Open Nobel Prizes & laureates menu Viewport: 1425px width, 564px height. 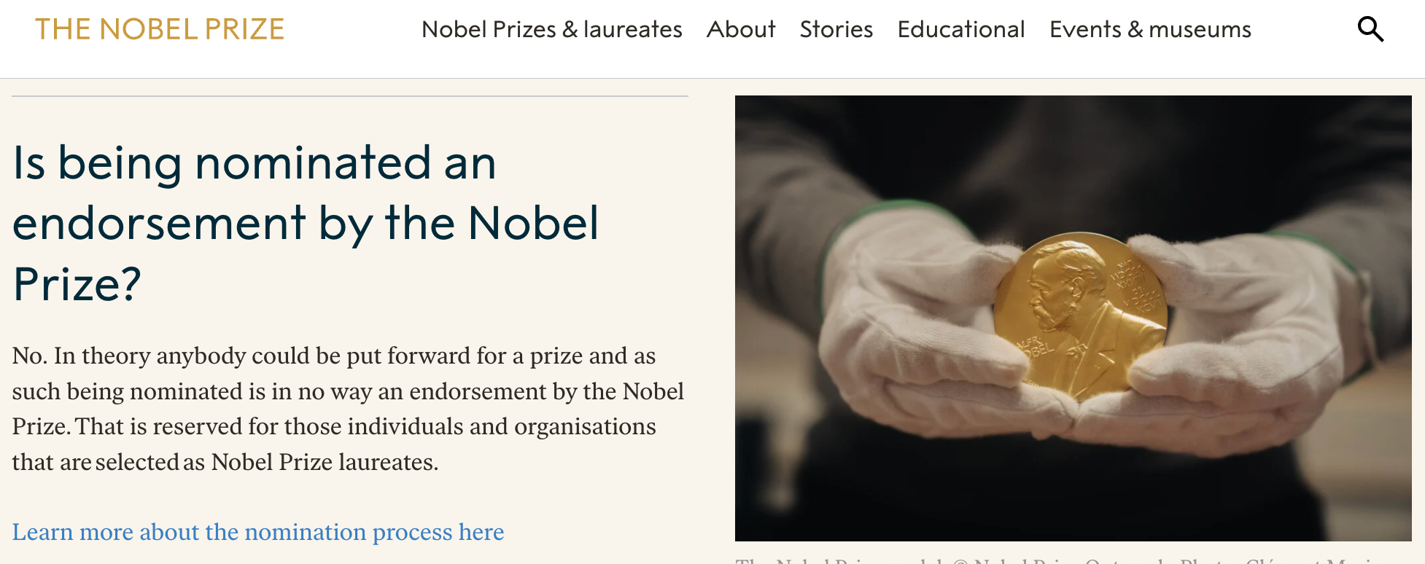[x=551, y=30]
